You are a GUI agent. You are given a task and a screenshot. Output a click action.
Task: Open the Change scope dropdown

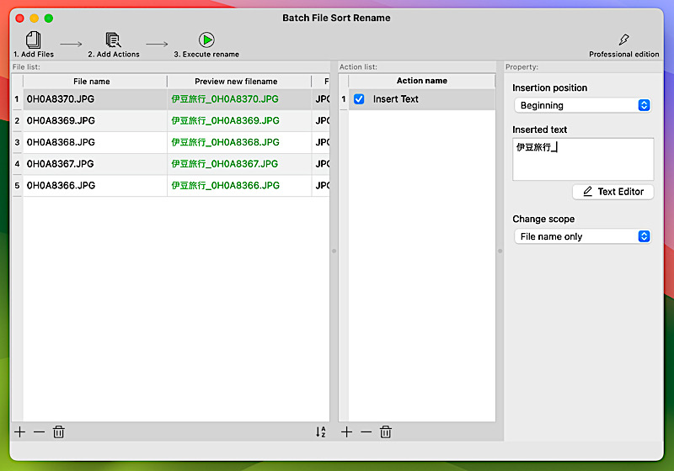pos(582,236)
